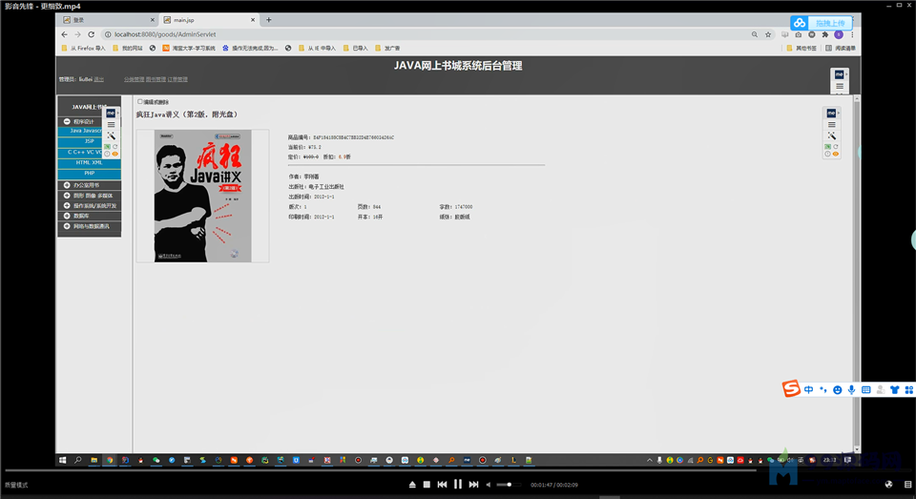Open Sogou soft keyboard icon
This screenshot has width=916, height=499.
[x=865, y=389]
